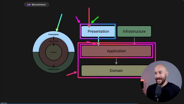The height and width of the screenshot is (104, 184).
Task: Click the Domain label in the circular diagram
Action: click(53, 52)
